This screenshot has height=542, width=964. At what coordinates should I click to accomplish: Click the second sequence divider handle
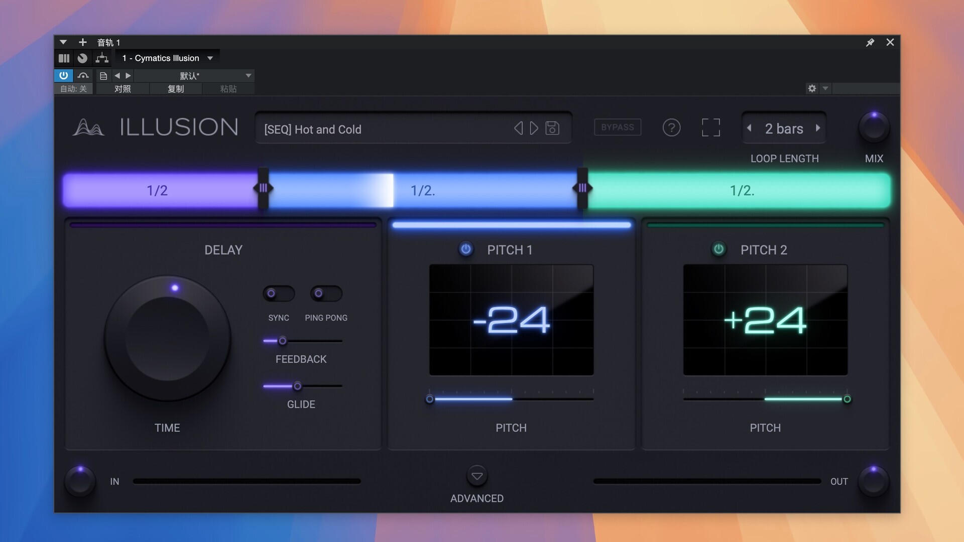click(582, 188)
